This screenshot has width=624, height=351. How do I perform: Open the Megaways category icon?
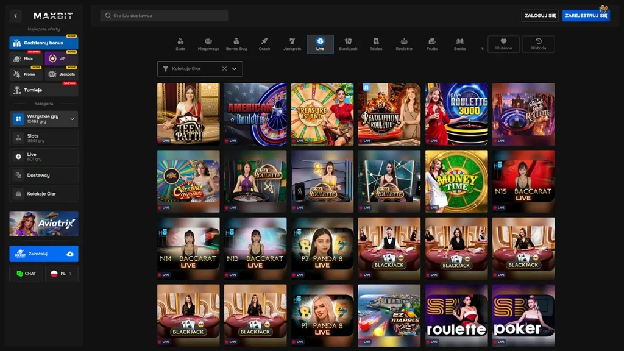(208, 41)
